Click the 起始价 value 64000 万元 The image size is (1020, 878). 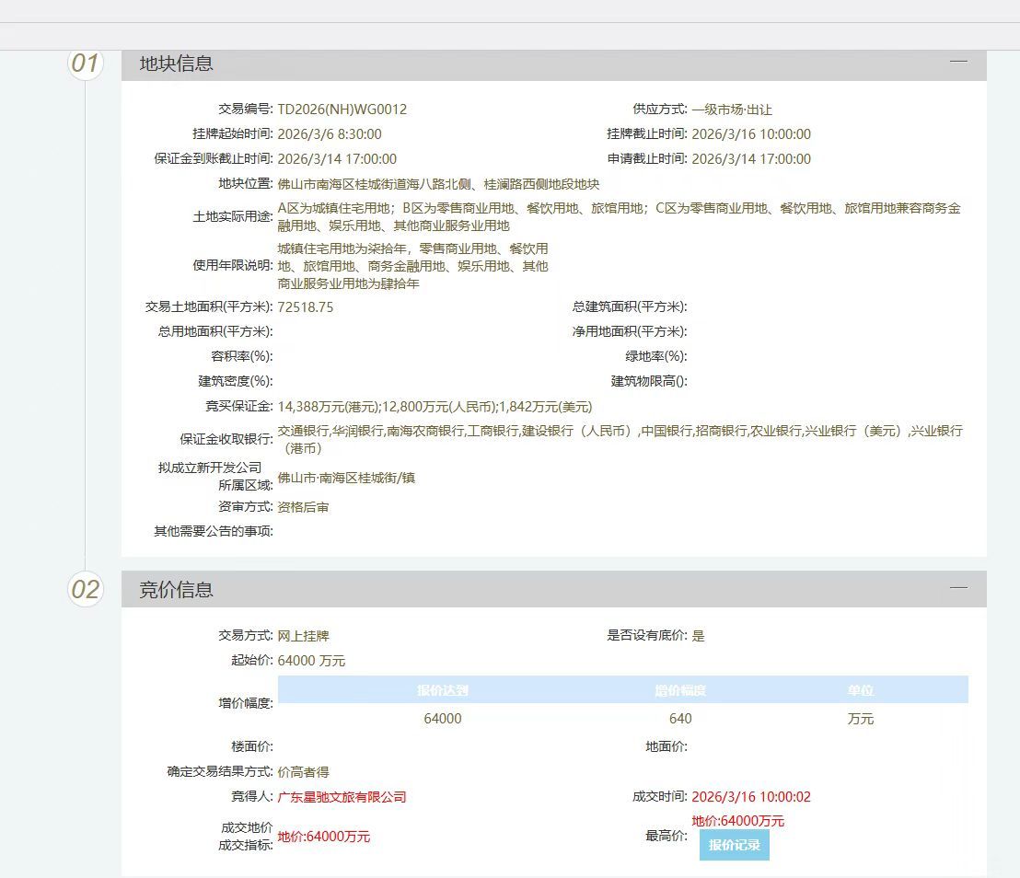[311, 661]
